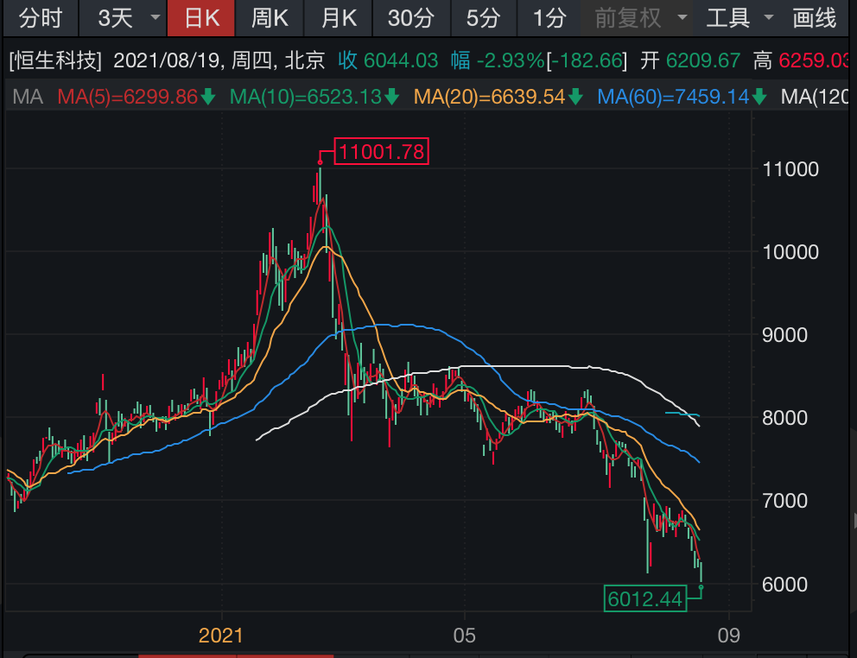857x658 pixels.
Task: Open the dropdown arrow next to 3天
Action: [x=156, y=17]
